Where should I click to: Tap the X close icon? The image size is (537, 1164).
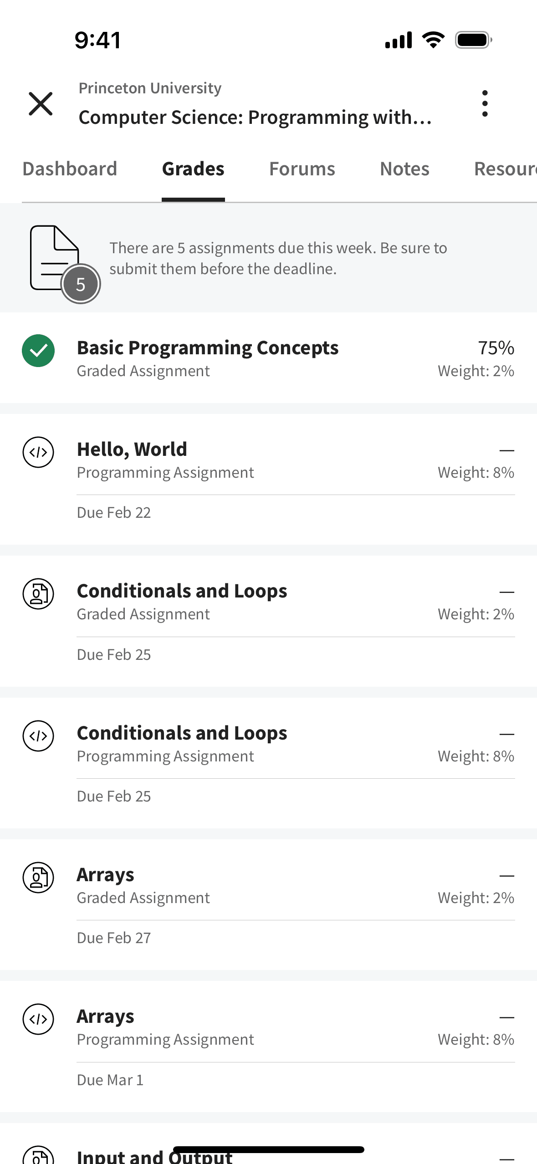point(41,103)
